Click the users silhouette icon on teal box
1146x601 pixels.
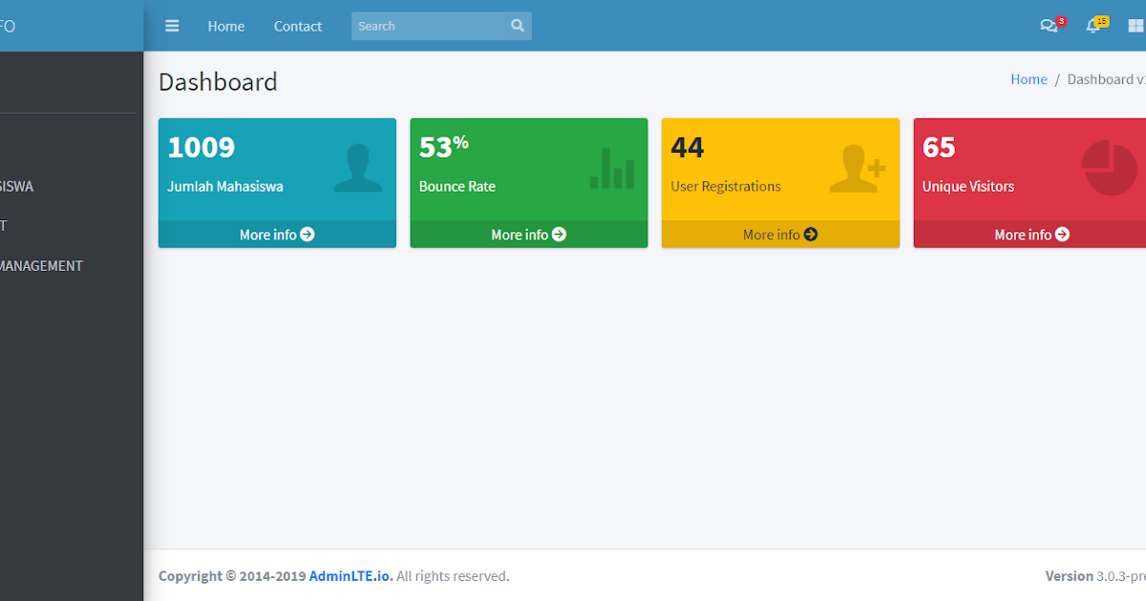[x=357, y=165]
